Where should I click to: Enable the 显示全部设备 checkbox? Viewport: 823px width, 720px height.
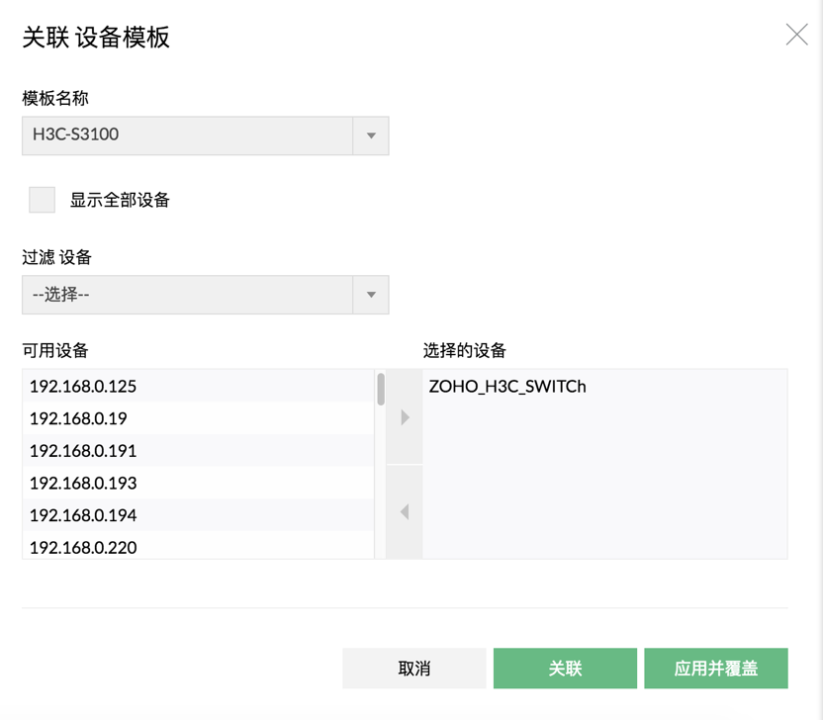(x=42, y=200)
